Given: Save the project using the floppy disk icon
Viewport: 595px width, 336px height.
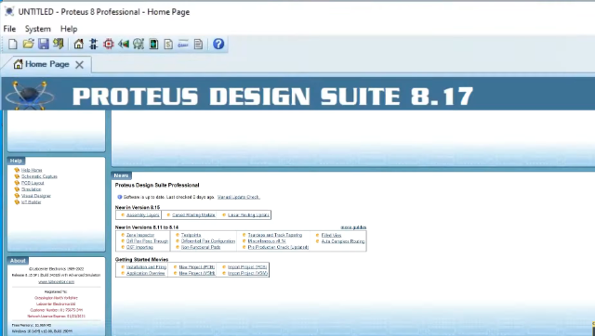Looking at the screenshot, I should 44,44.
